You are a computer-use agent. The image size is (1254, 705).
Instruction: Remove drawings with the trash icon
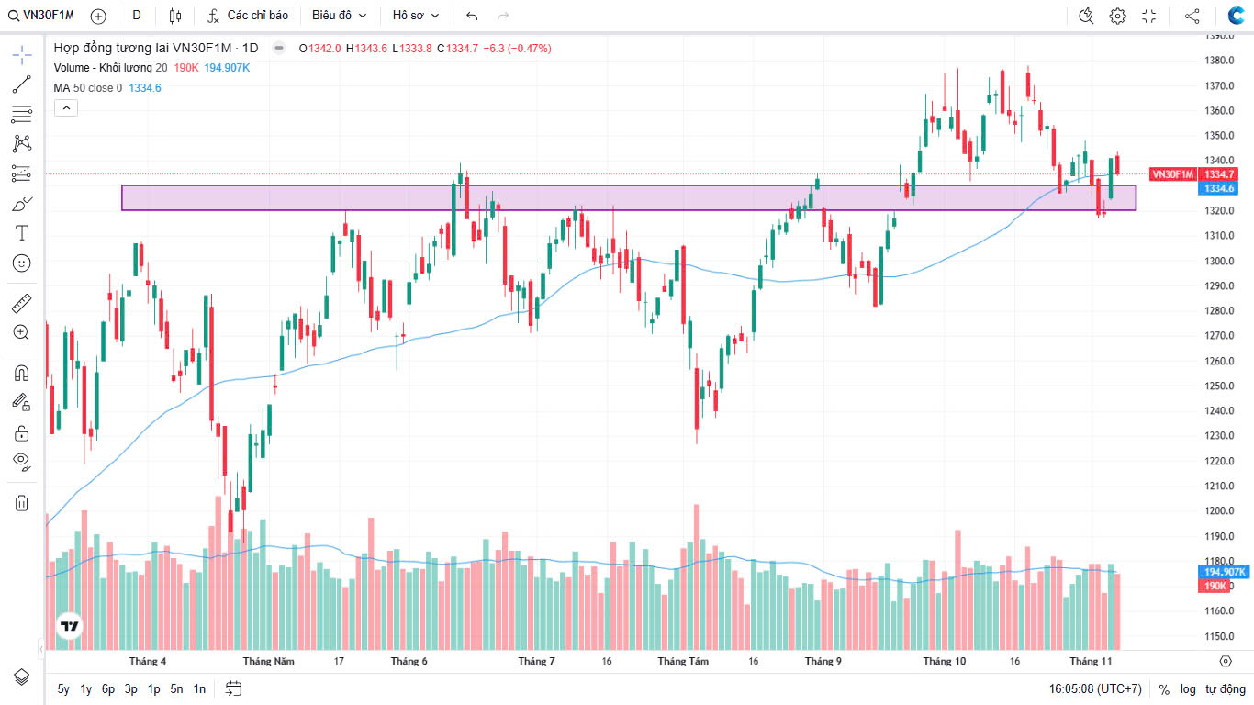22,502
